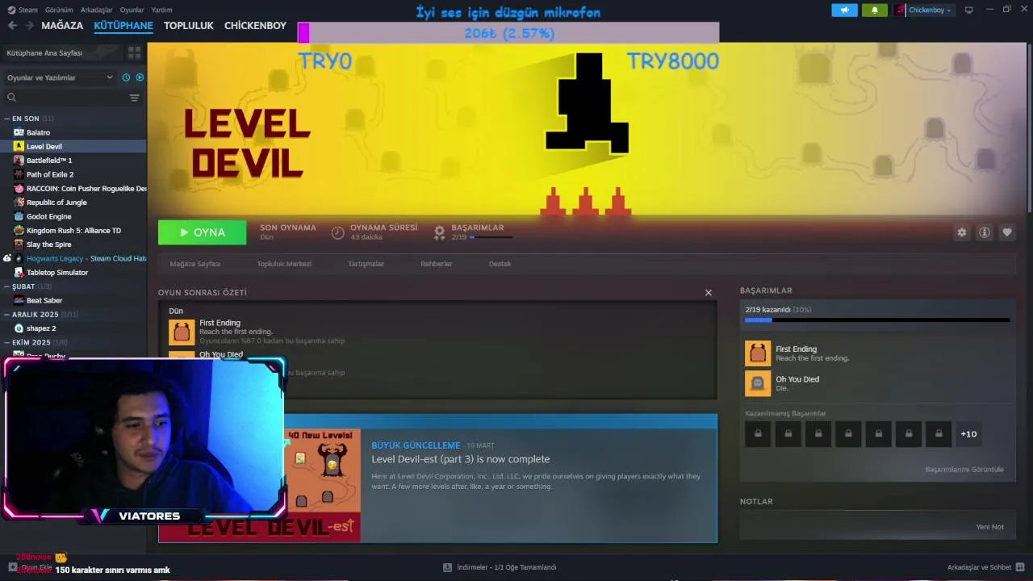Open İndirmeler downloads status bar

click(500, 568)
